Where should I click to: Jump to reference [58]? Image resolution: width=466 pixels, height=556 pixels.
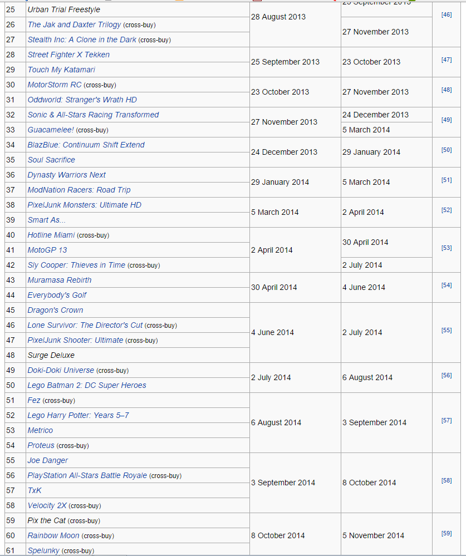447,481
